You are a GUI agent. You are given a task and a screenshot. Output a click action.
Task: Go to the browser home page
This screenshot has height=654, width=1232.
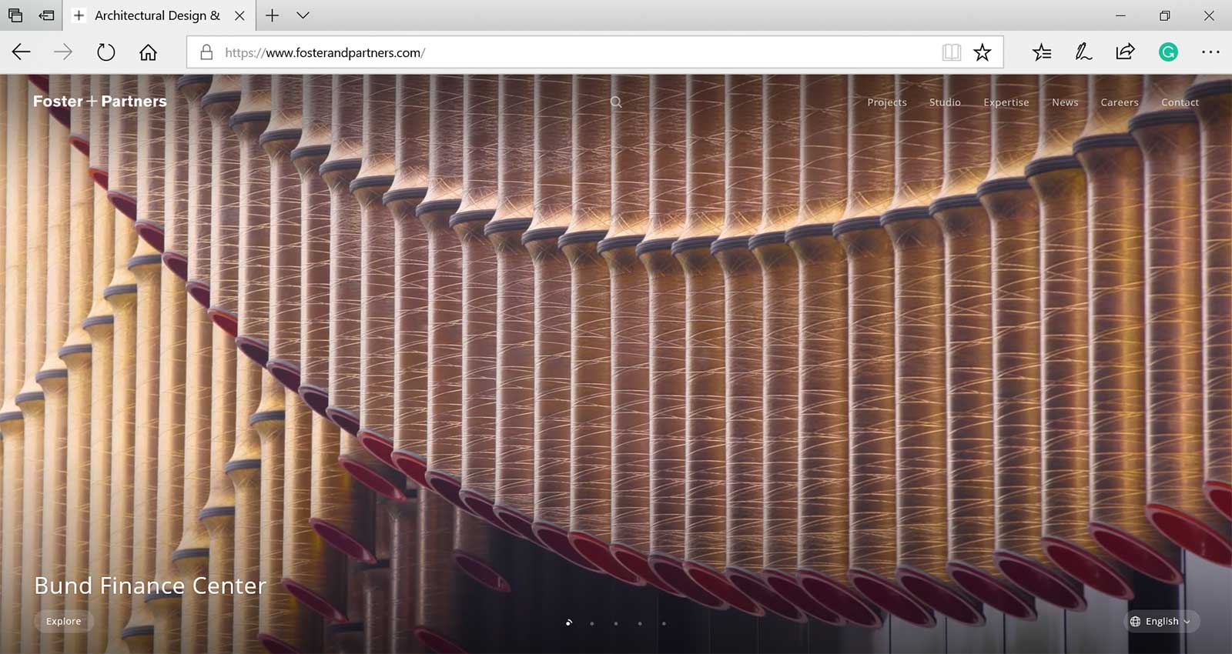click(x=148, y=52)
